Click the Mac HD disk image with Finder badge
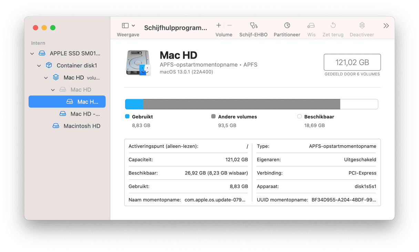 coord(139,63)
